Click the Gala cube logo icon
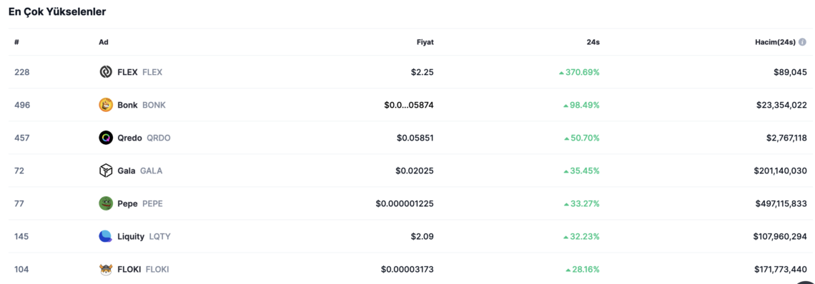Image resolution: width=815 pixels, height=284 pixels. coord(106,171)
